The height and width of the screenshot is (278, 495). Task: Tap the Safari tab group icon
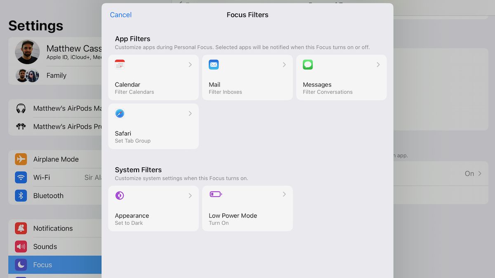tap(120, 113)
